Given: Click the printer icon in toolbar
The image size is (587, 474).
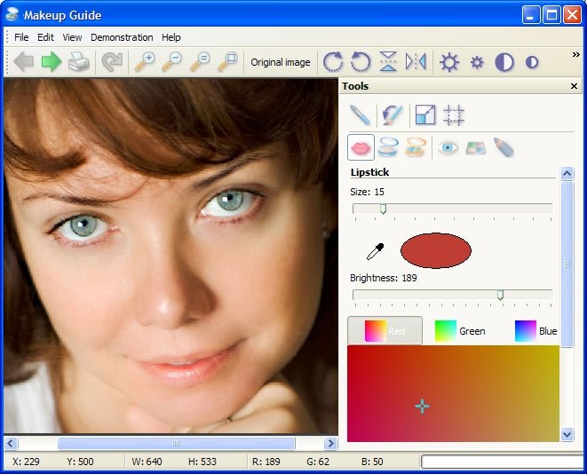Looking at the screenshot, I should point(79,62).
